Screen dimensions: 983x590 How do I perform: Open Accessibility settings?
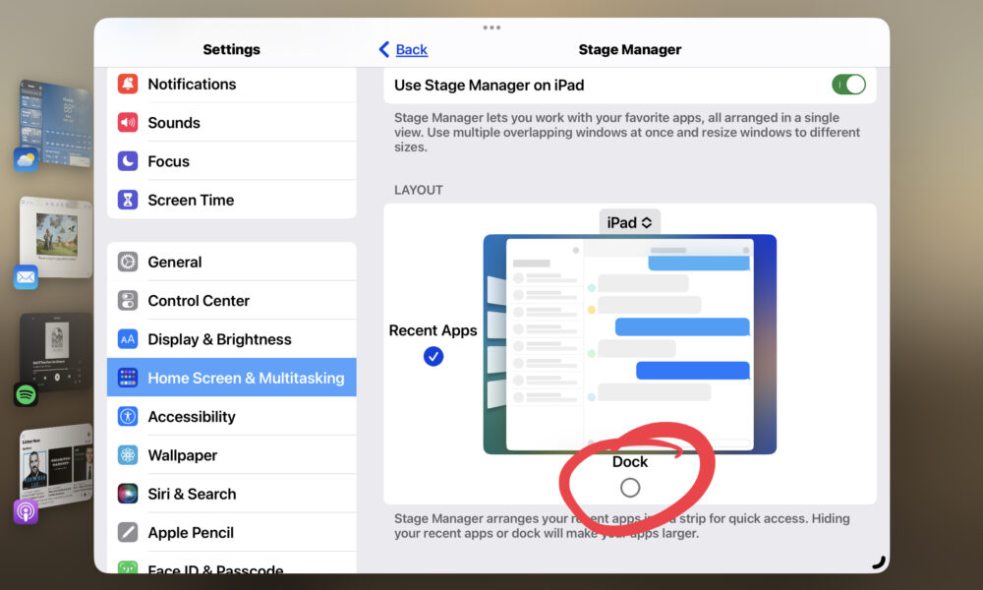point(232,416)
